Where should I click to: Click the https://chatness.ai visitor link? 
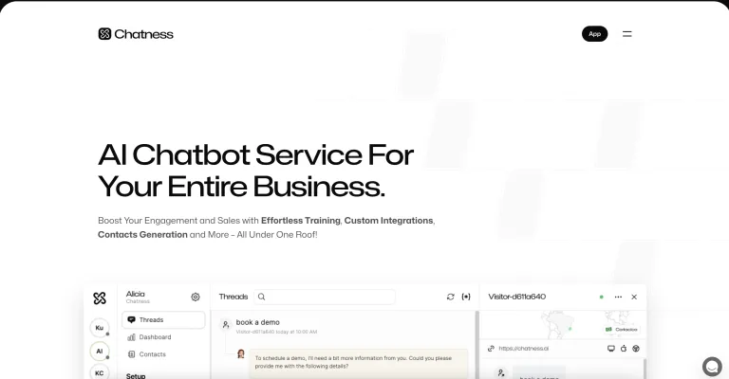pos(525,349)
